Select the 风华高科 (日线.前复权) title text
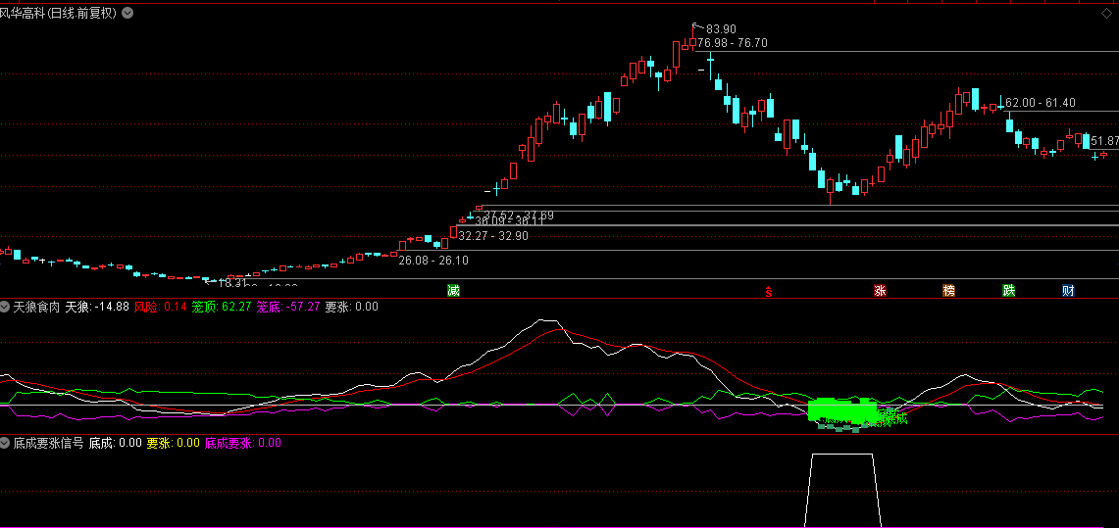This screenshot has width=1119, height=528. coord(59,13)
